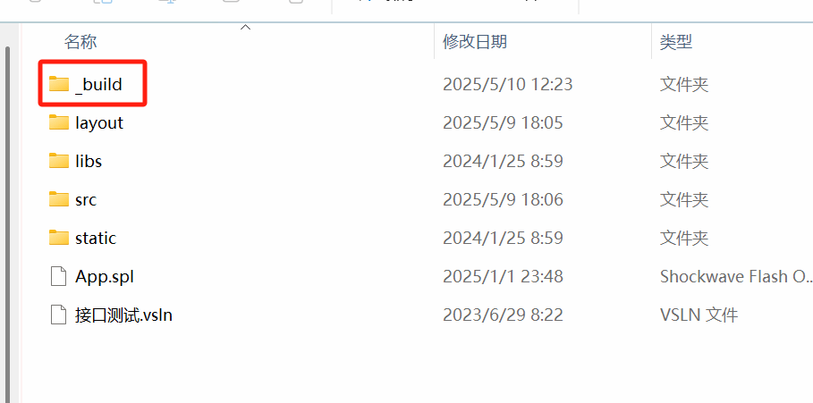Click the libs folder icon
813x403 pixels.
point(59,161)
